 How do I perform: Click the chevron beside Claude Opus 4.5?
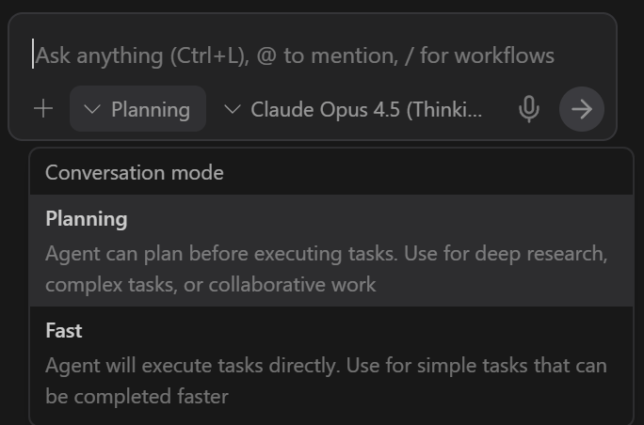(233, 109)
